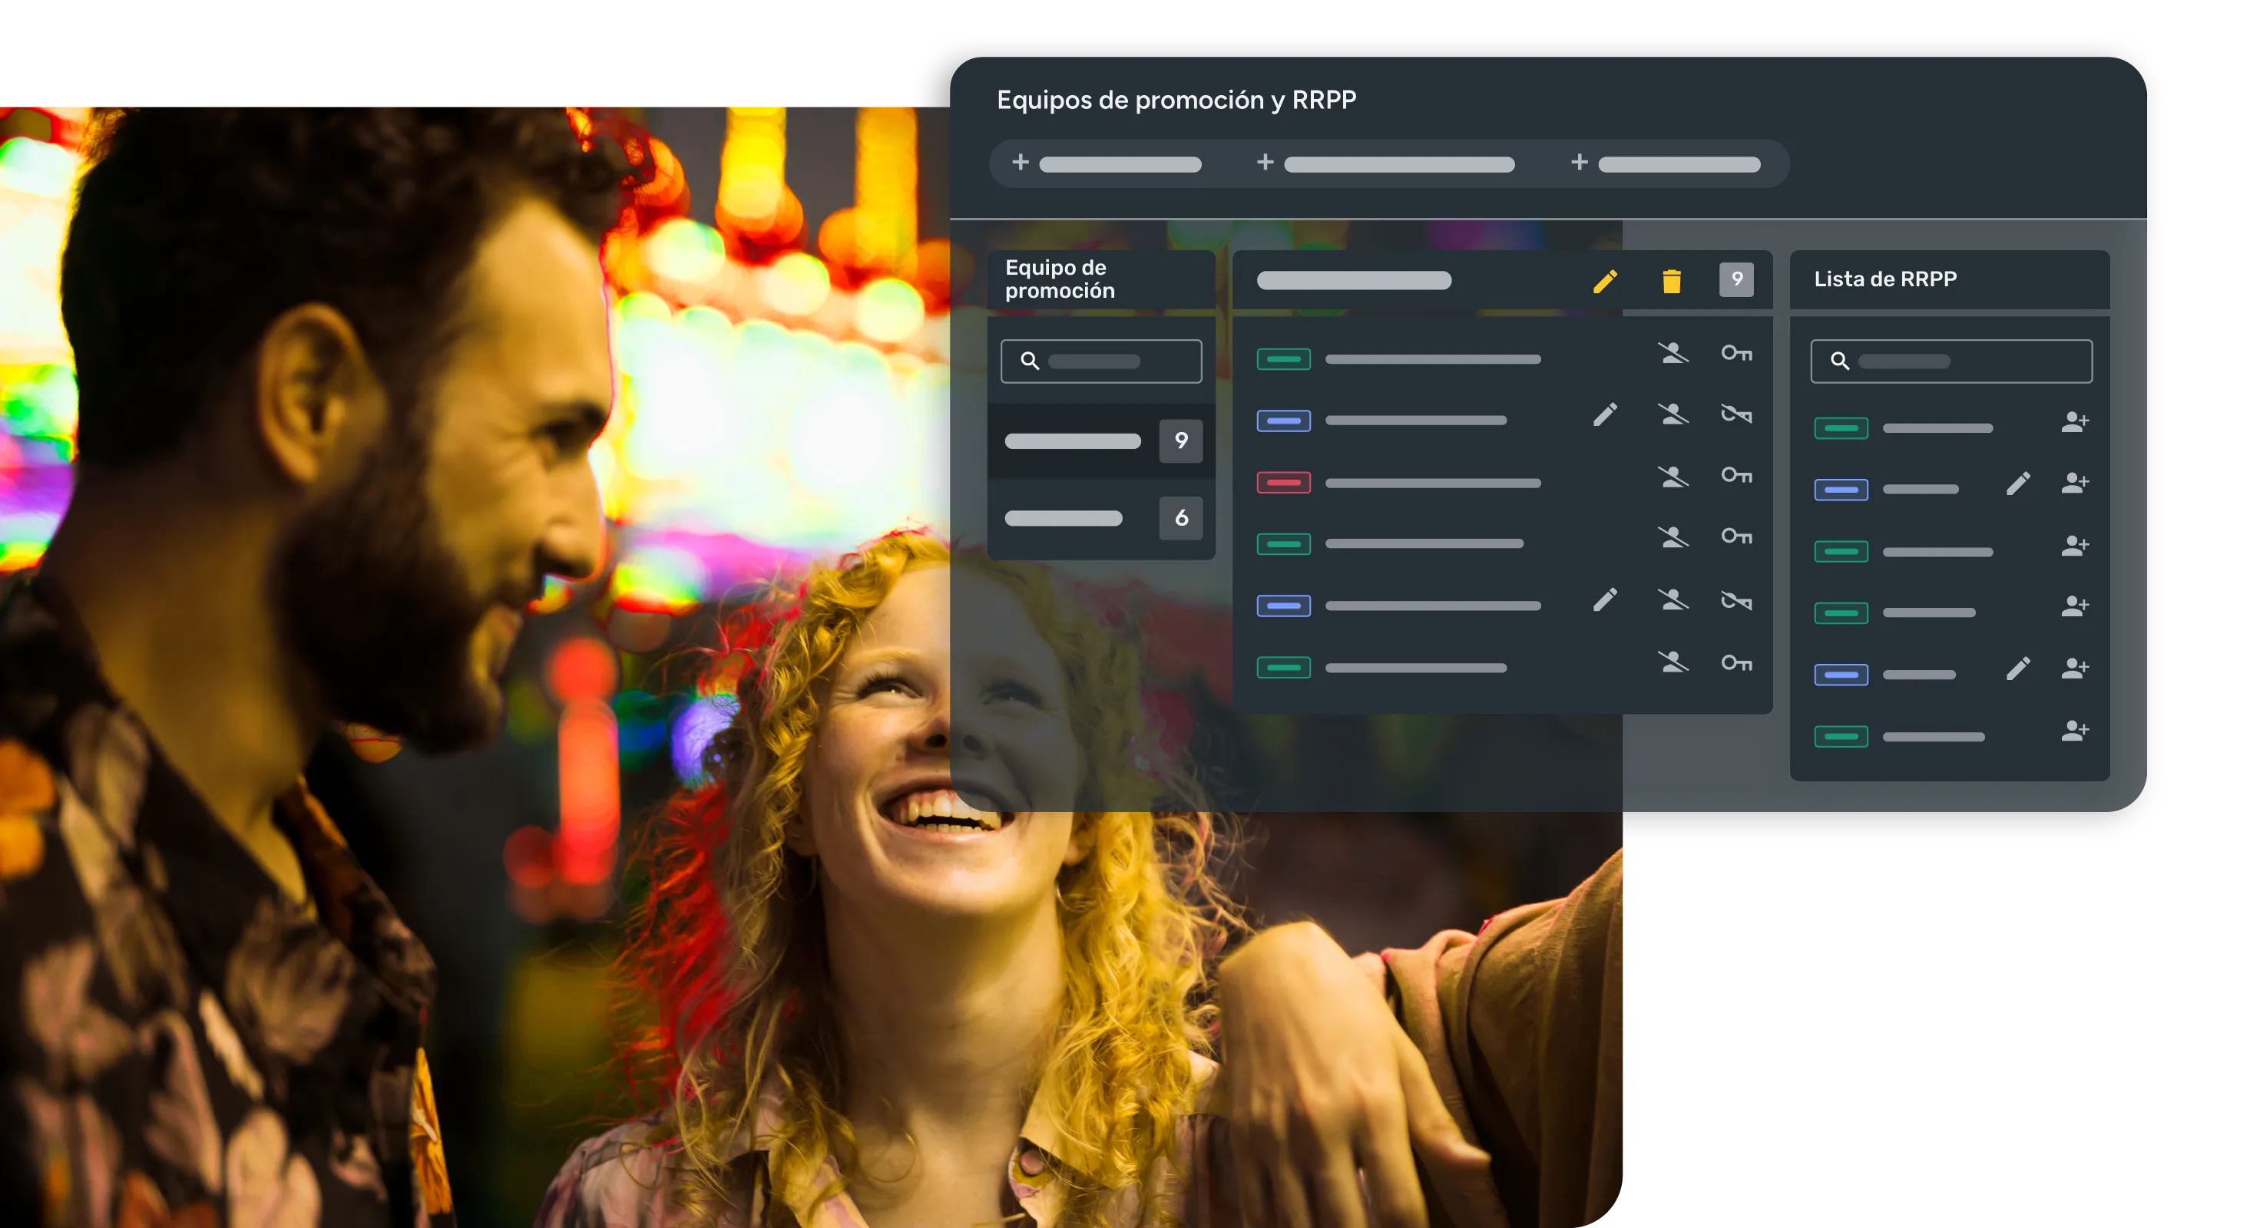2250x1228 pixels.
Task: Click key icon on last green member row
Action: coord(1735,663)
